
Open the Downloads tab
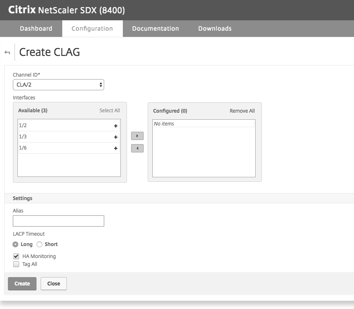(215, 29)
